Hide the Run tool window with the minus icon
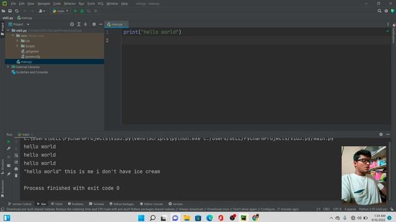 [x=388, y=134]
